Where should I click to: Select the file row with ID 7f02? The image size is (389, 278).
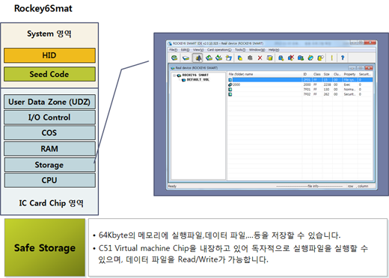click(x=300, y=94)
